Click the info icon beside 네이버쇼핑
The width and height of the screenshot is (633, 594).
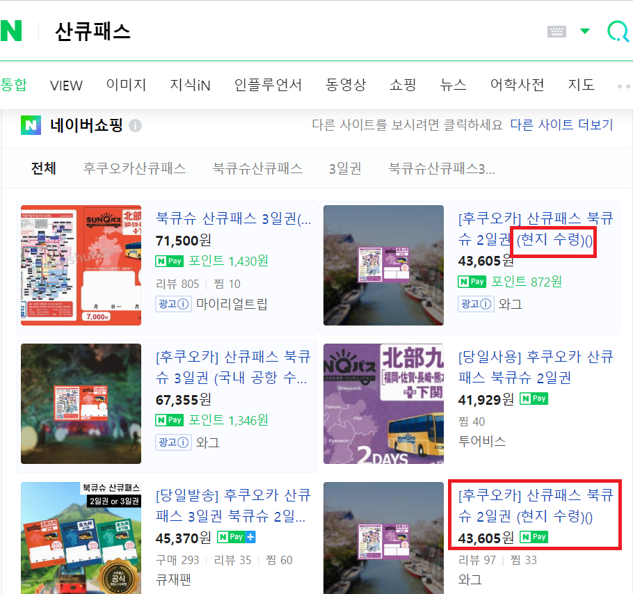tap(135, 126)
